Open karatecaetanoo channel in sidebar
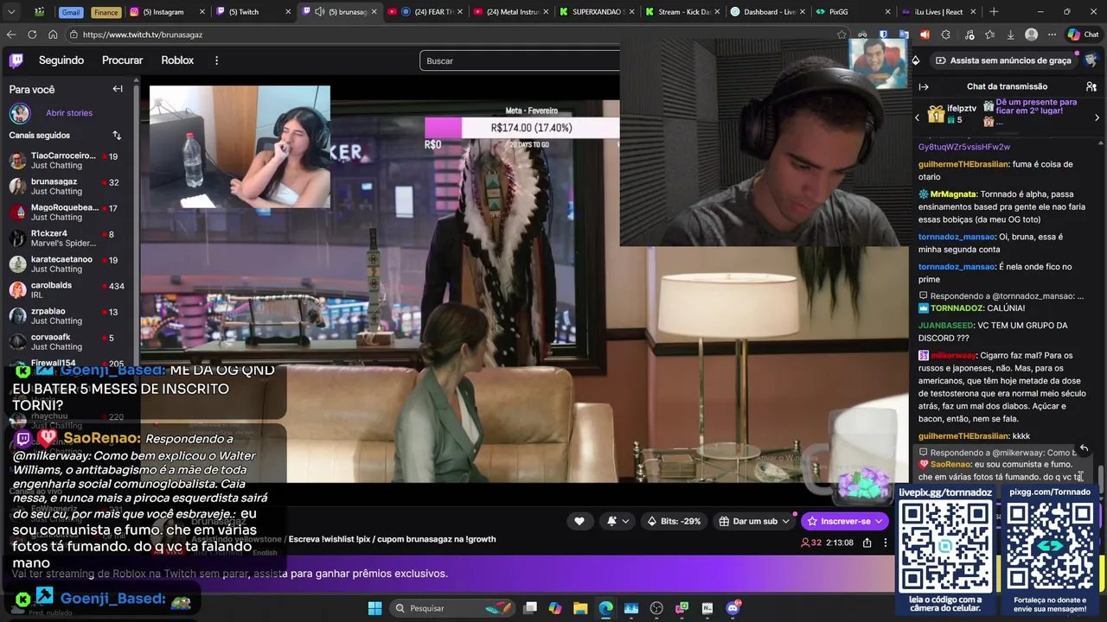 69,264
